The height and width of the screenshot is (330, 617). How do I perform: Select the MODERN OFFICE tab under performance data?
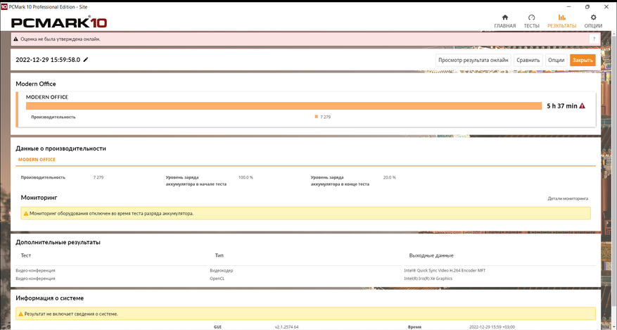click(x=37, y=160)
